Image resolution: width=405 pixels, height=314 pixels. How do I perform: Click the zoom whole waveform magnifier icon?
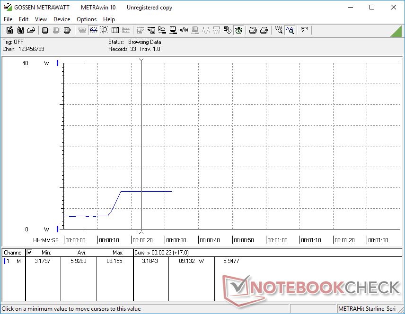point(278,30)
